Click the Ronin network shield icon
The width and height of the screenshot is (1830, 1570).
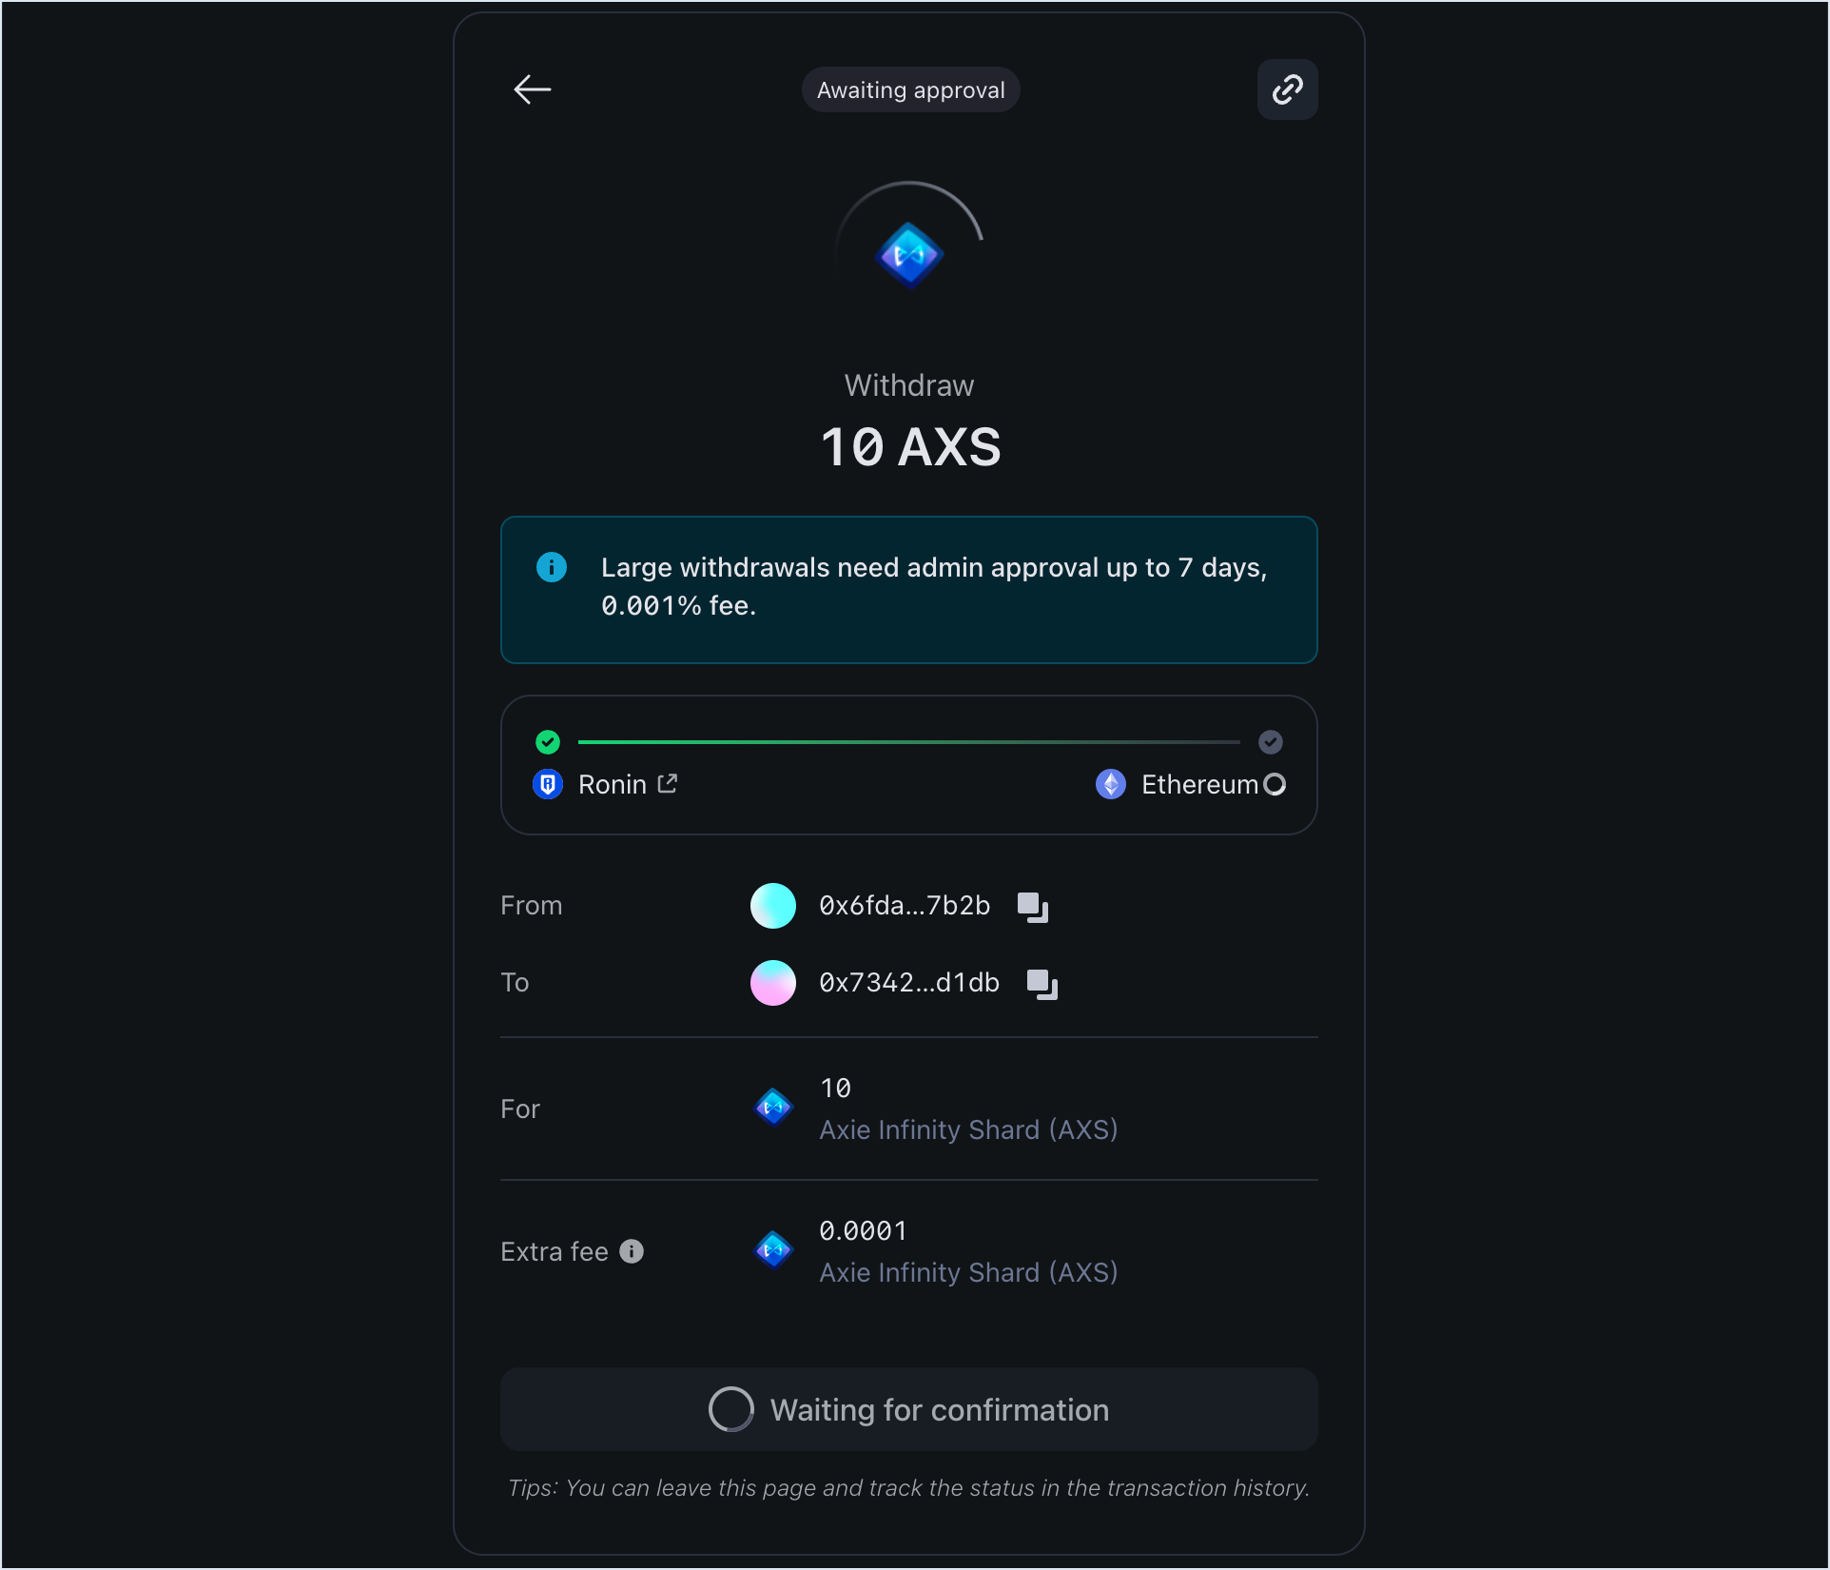[547, 784]
